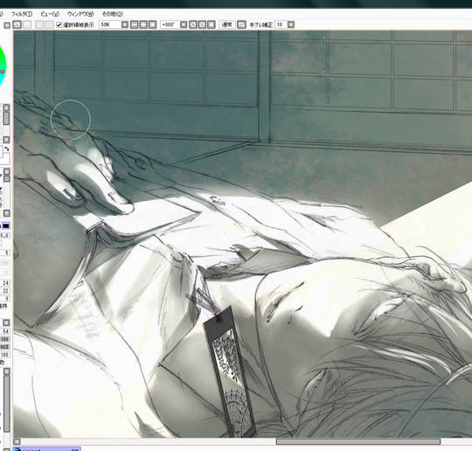Viewport: 472px width, 451px height.
Task: Select the open canvas file tab
Action: [x=47, y=449]
